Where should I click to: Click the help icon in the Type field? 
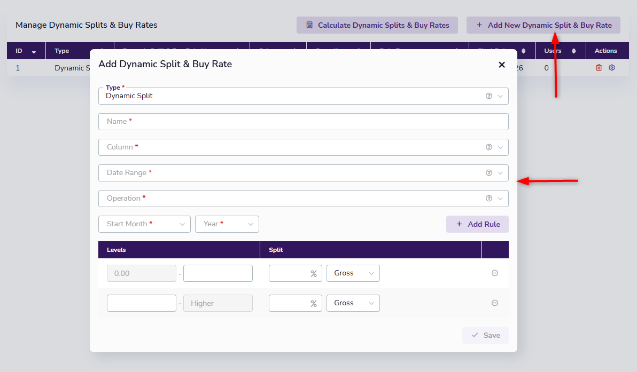(x=488, y=96)
